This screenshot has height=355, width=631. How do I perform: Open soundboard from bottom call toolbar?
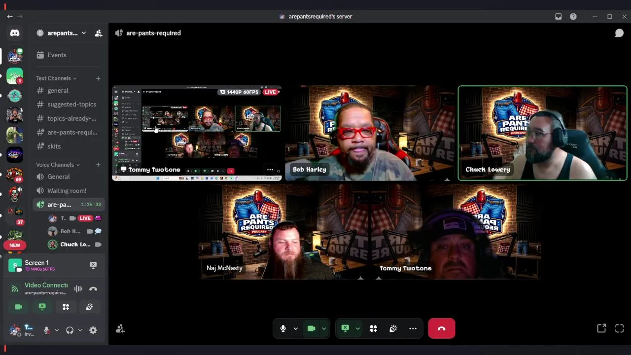coord(393,328)
